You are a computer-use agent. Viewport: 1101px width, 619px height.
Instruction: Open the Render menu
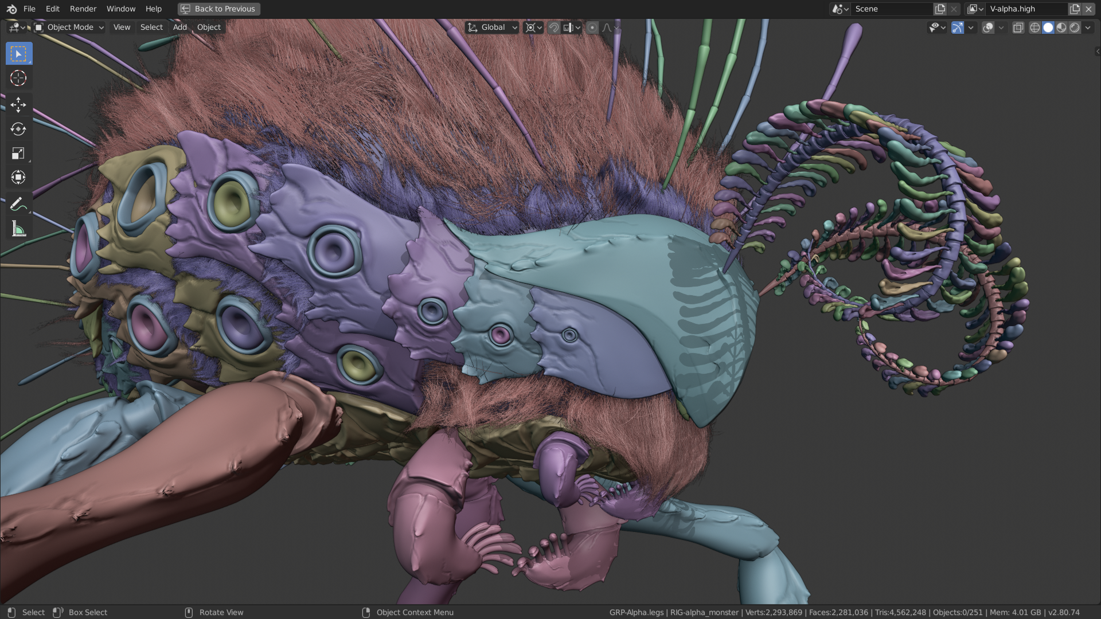pyautogui.click(x=83, y=9)
